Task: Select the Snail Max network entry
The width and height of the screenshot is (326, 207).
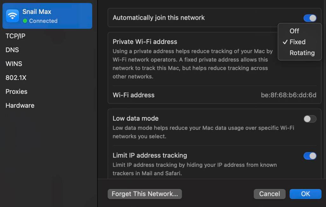Action: (x=47, y=16)
